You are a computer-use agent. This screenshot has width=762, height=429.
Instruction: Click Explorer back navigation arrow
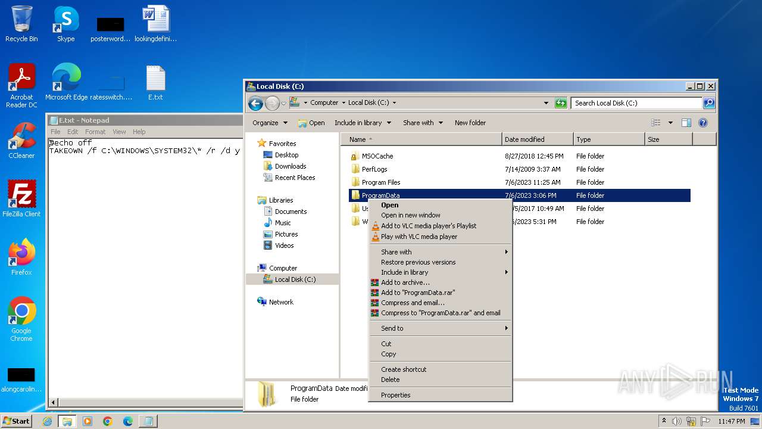click(255, 103)
